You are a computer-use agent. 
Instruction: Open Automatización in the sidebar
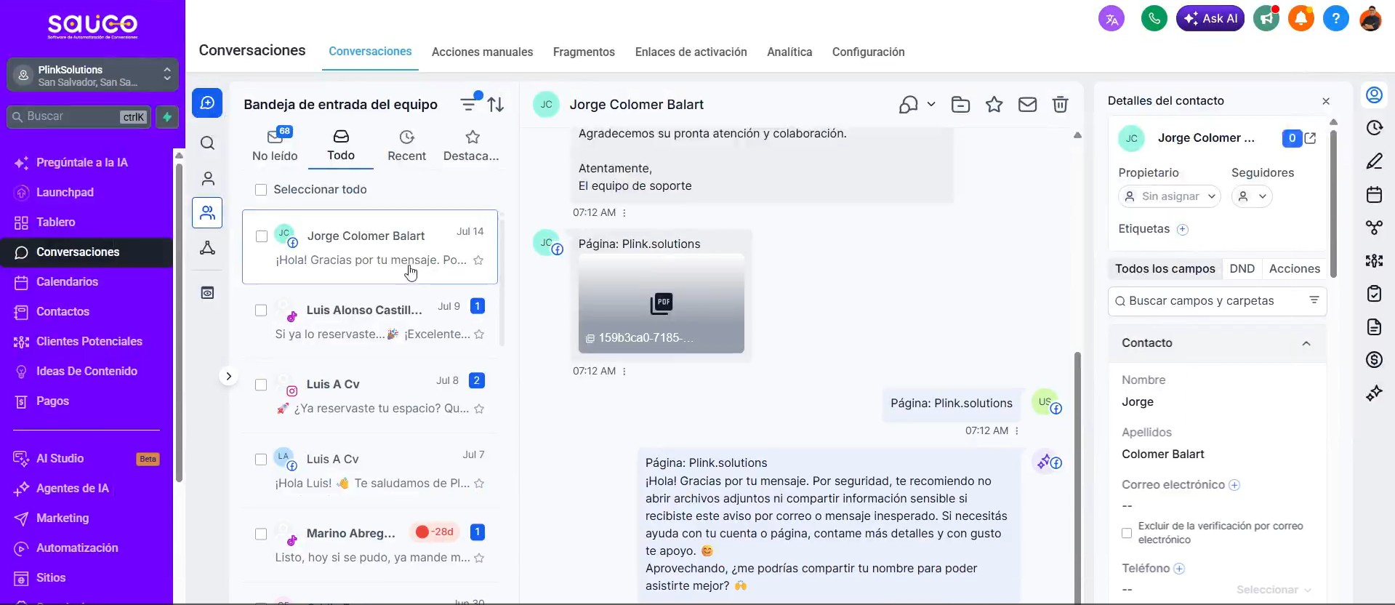click(x=87, y=548)
